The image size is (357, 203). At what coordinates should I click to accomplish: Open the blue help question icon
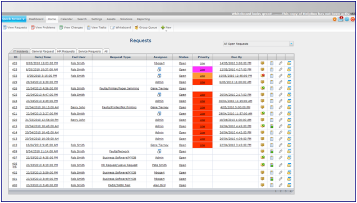pos(347,19)
